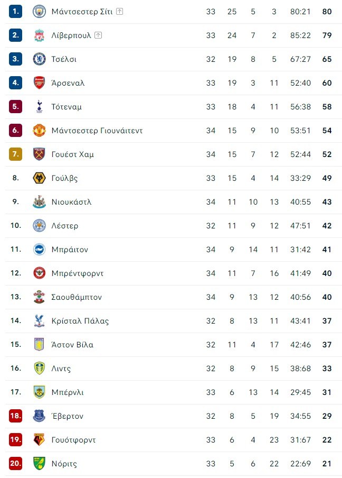Open the Γουέστ Χαμ team link
Viewport: 342px width, 478px height.
click(73, 154)
